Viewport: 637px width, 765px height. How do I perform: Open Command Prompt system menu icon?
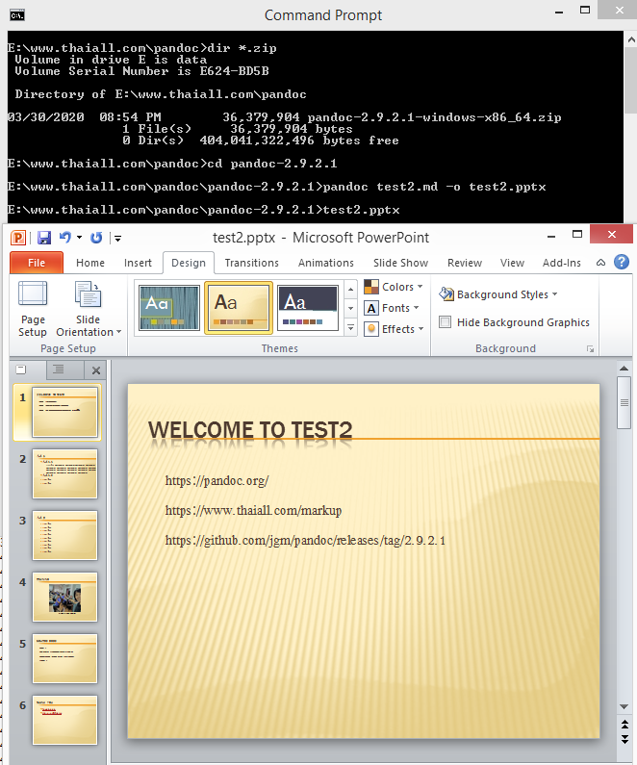(17, 14)
